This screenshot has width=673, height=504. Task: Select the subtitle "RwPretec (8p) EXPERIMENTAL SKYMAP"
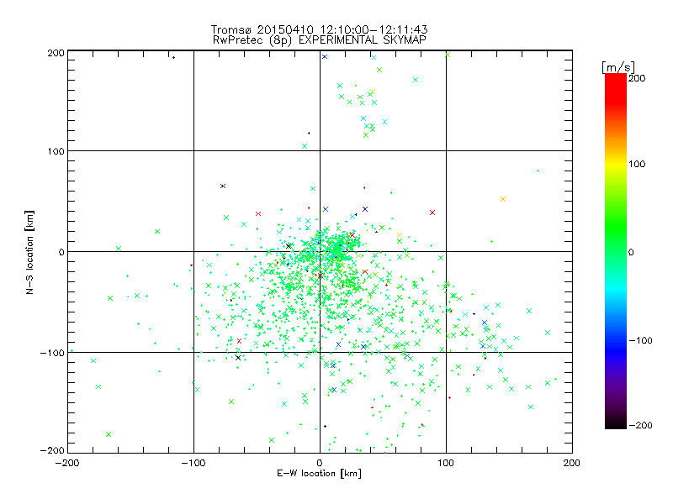(x=320, y=39)
